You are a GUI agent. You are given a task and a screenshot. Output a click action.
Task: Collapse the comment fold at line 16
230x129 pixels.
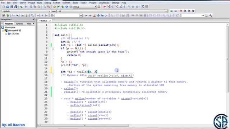pyautogui.click(x=53, y=75)
